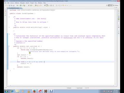Open Windows Media Player from taskbar
124x93 pixels.
click(23, 91)
